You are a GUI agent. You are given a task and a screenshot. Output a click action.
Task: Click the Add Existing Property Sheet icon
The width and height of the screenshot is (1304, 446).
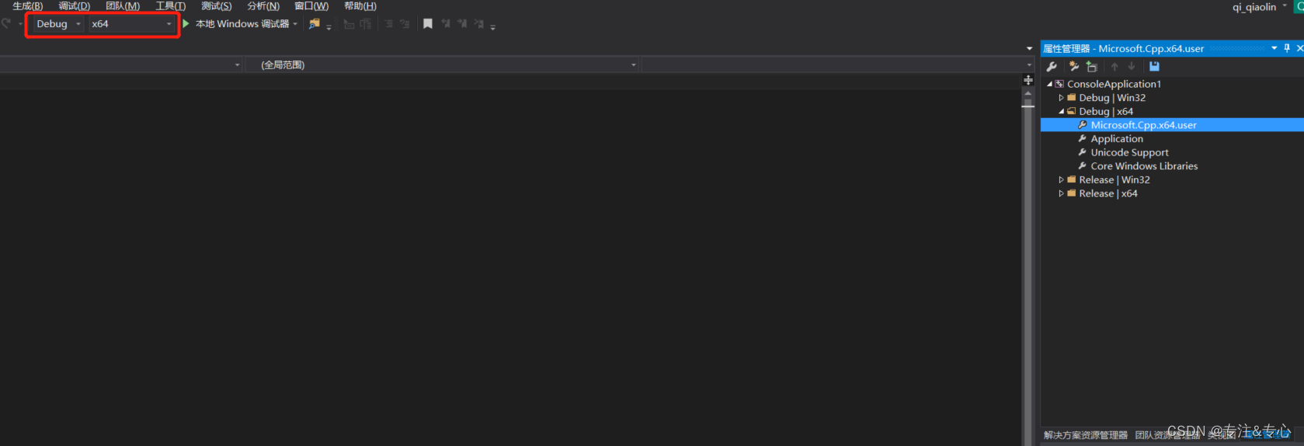1092,67
